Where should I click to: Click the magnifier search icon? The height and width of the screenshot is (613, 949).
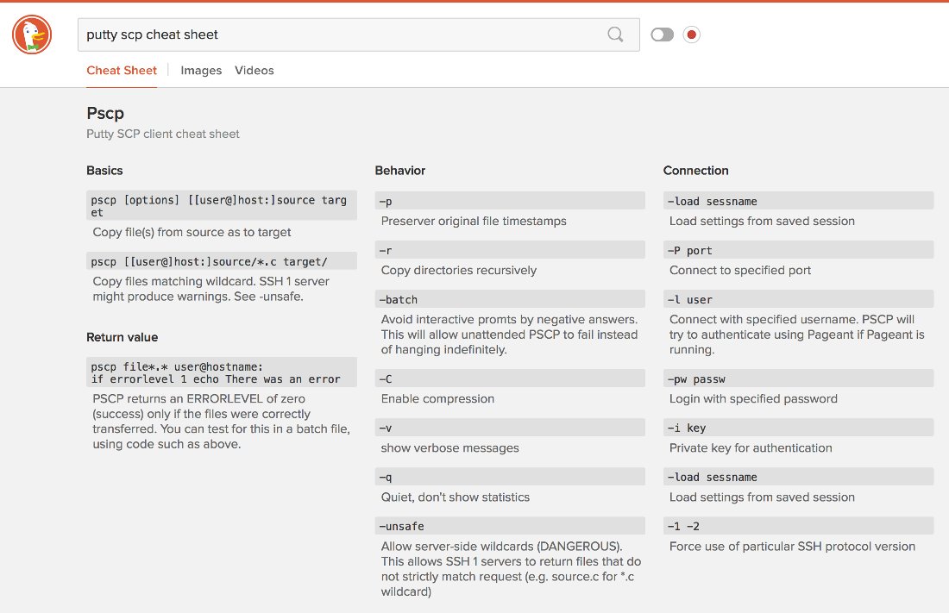pos(615,34)
